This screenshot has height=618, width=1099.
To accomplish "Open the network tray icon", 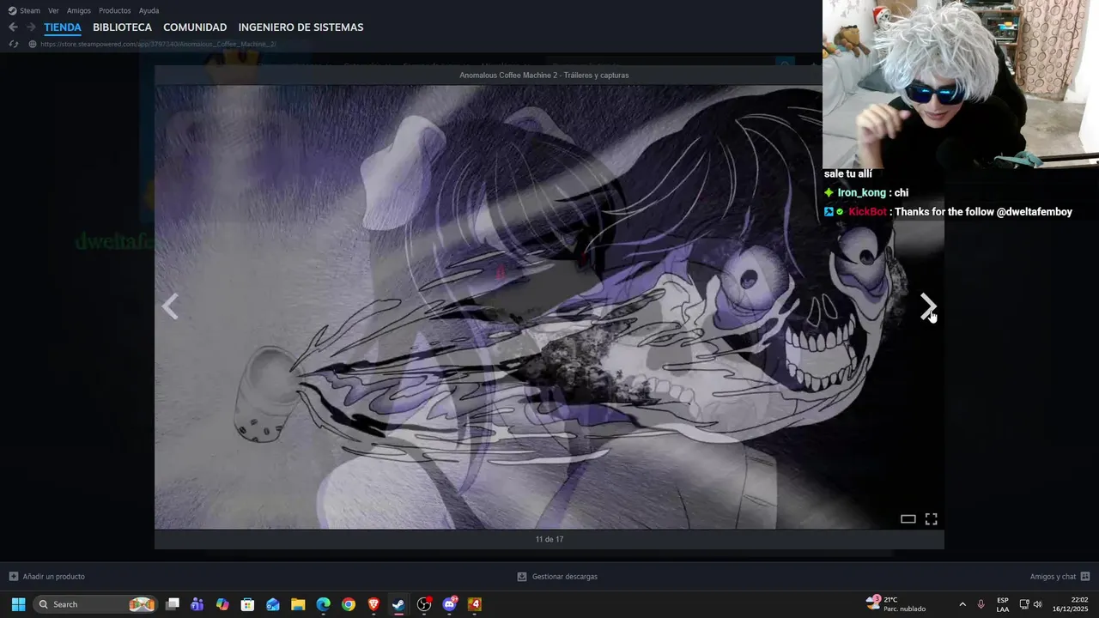I will tap(1023, 604).
